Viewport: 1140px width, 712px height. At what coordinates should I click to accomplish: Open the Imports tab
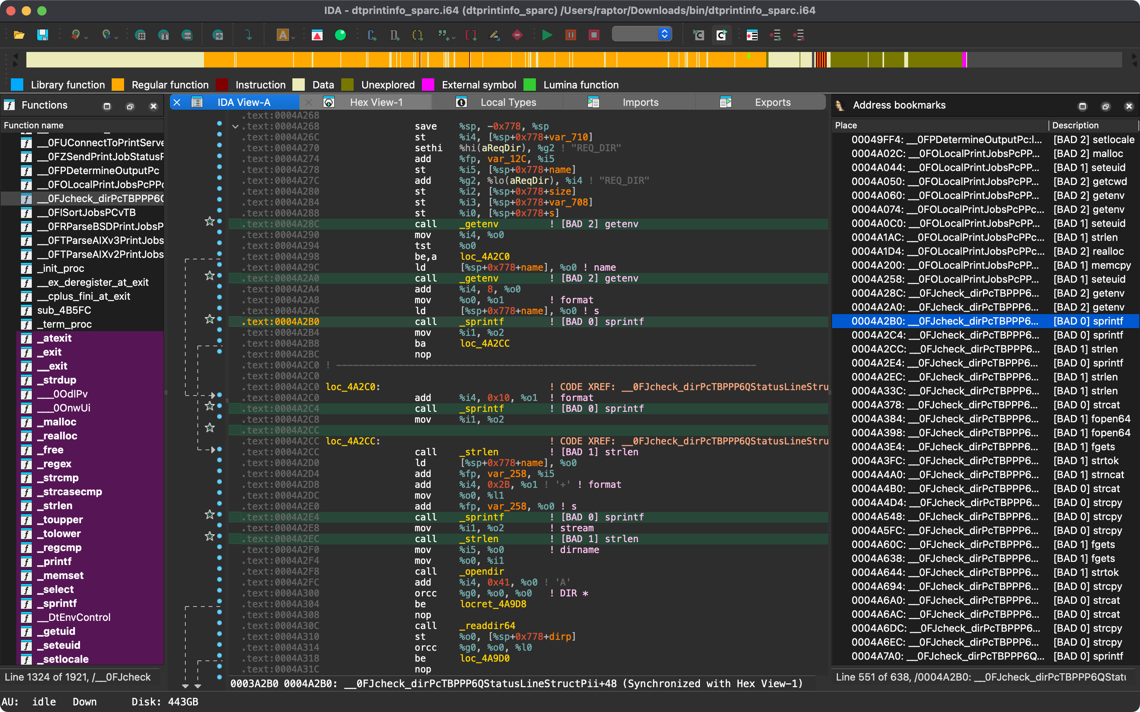click(640, 102)
